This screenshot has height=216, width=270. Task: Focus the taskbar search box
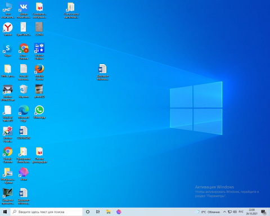pos(46,212)
